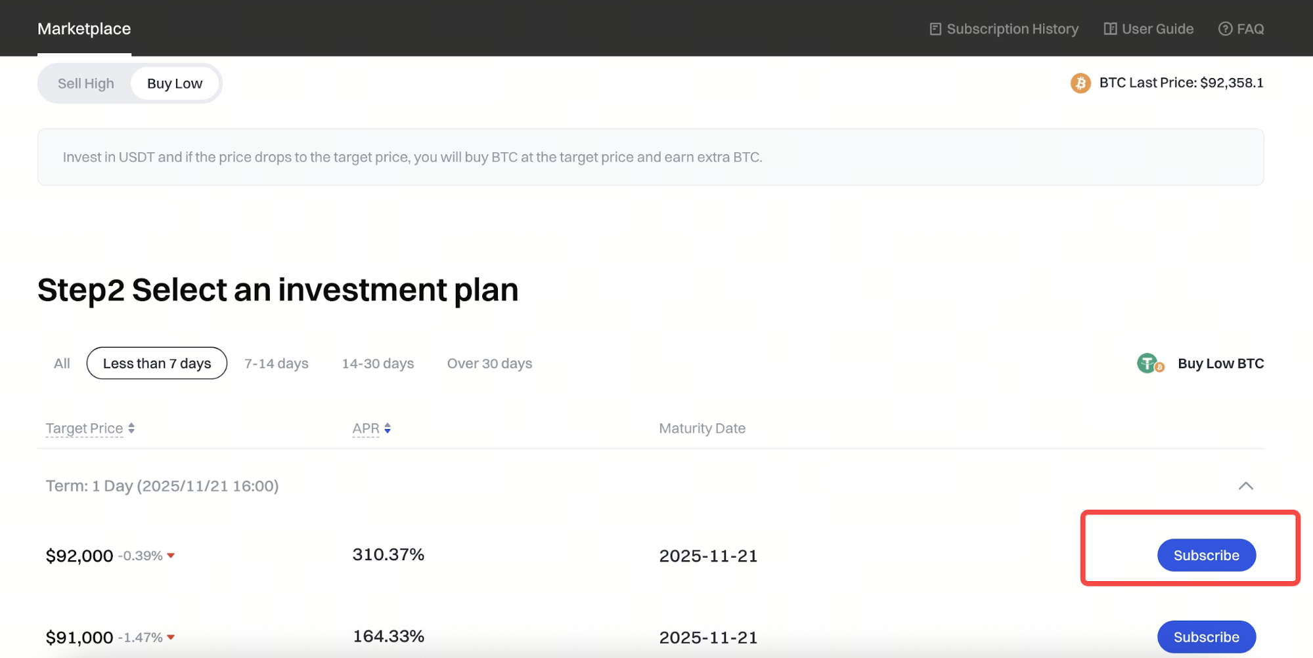Switch to Sell High mode
This screenshot has height=658, width=1313.
coord(86,83)
